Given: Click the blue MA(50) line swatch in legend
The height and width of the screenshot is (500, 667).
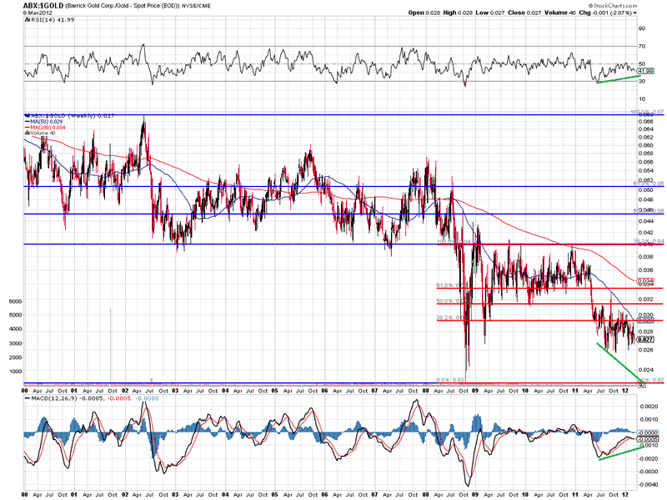Looking at the screenshot, I should [x=28, y=122].
